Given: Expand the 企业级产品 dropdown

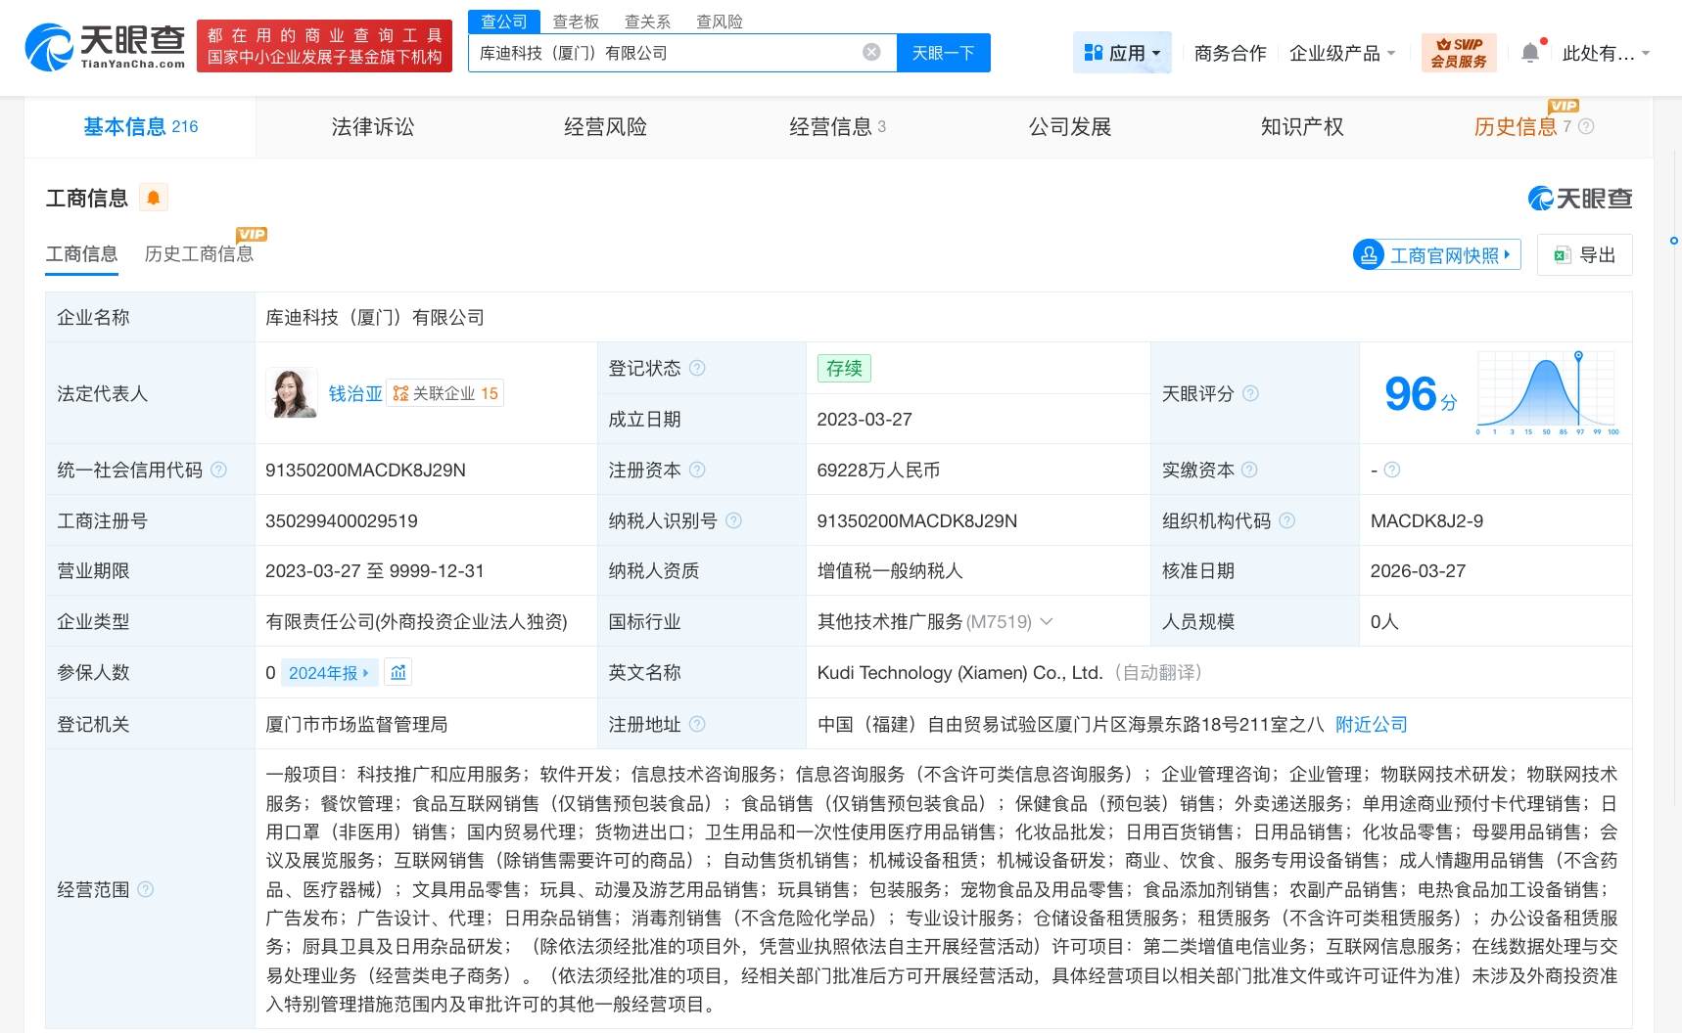Looking at the screenshot, I should point(1341,53).
